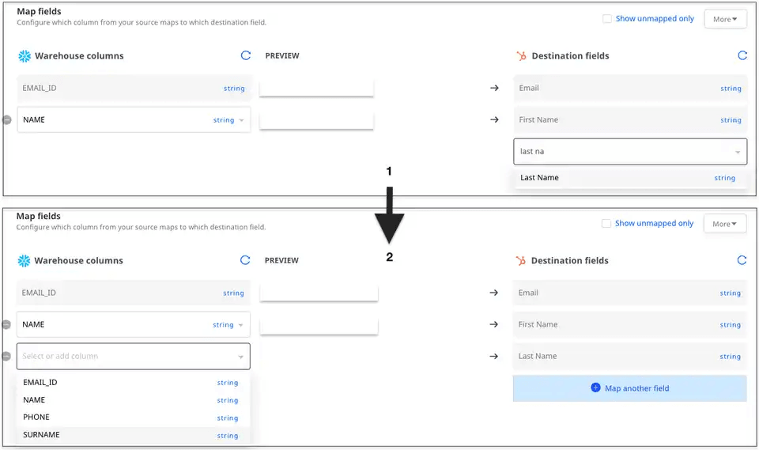The height and width of the screenshot is (450, 759).
Task: Select PHONE from the column options list
Action: [36, 418]
